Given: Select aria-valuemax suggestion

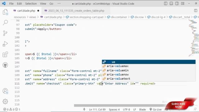Looking at the screenshot, I should (149, 66).
